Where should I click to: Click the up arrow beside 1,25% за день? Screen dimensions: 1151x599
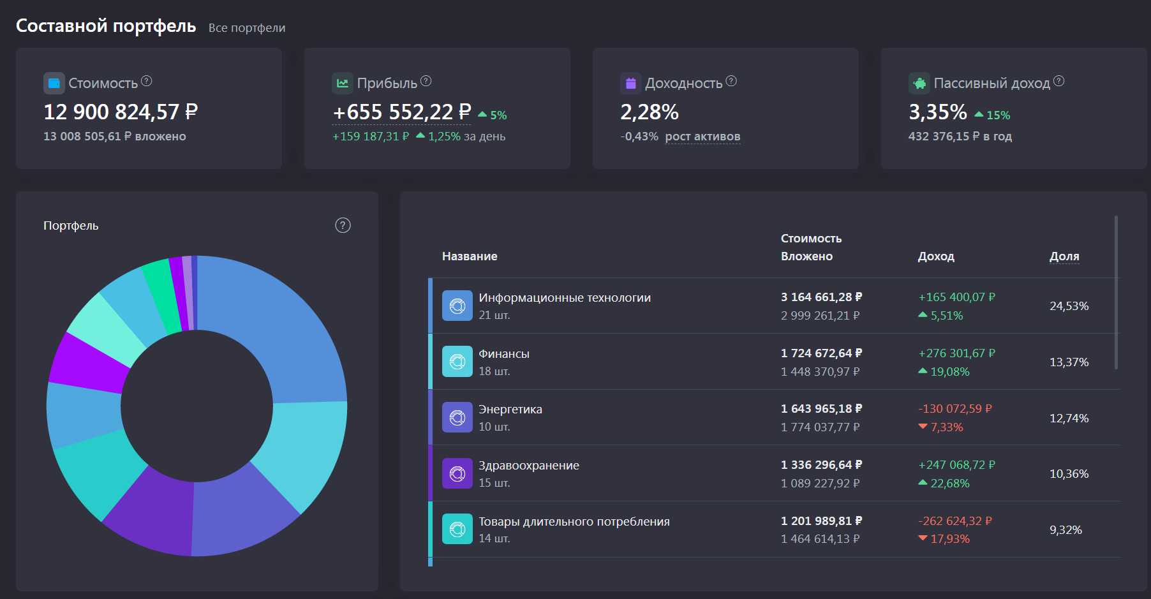[420, 136]
